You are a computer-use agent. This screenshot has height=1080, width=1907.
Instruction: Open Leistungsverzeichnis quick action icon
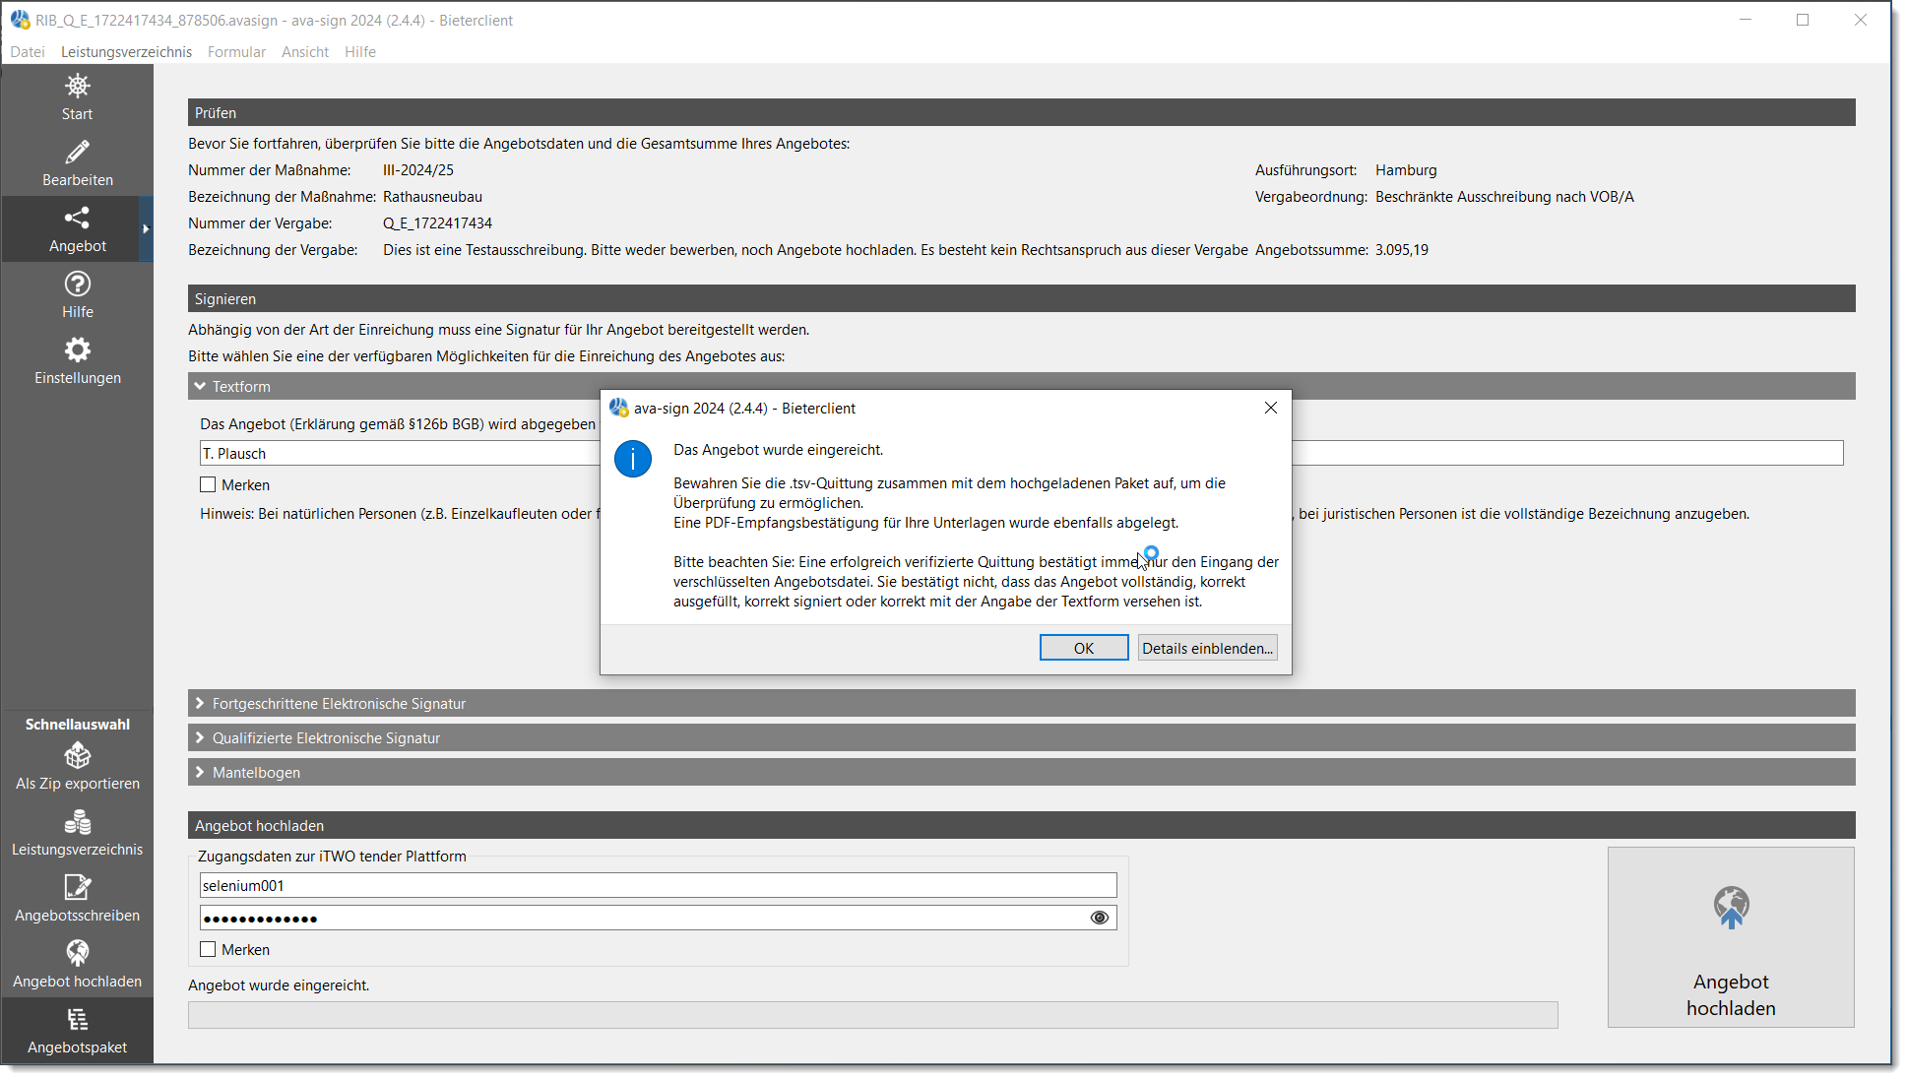point(77,822)
